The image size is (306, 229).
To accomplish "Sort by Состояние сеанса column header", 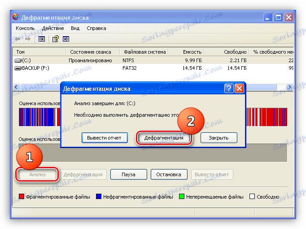I will click(x=92, y=52).
